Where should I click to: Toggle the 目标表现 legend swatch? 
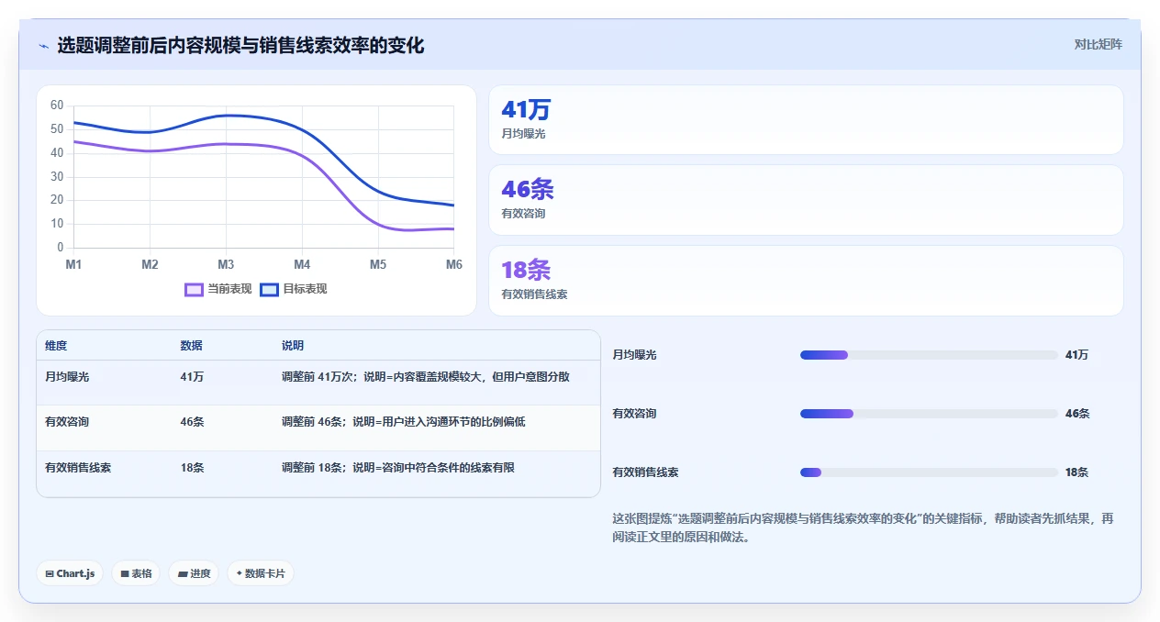tap(270, 289)
